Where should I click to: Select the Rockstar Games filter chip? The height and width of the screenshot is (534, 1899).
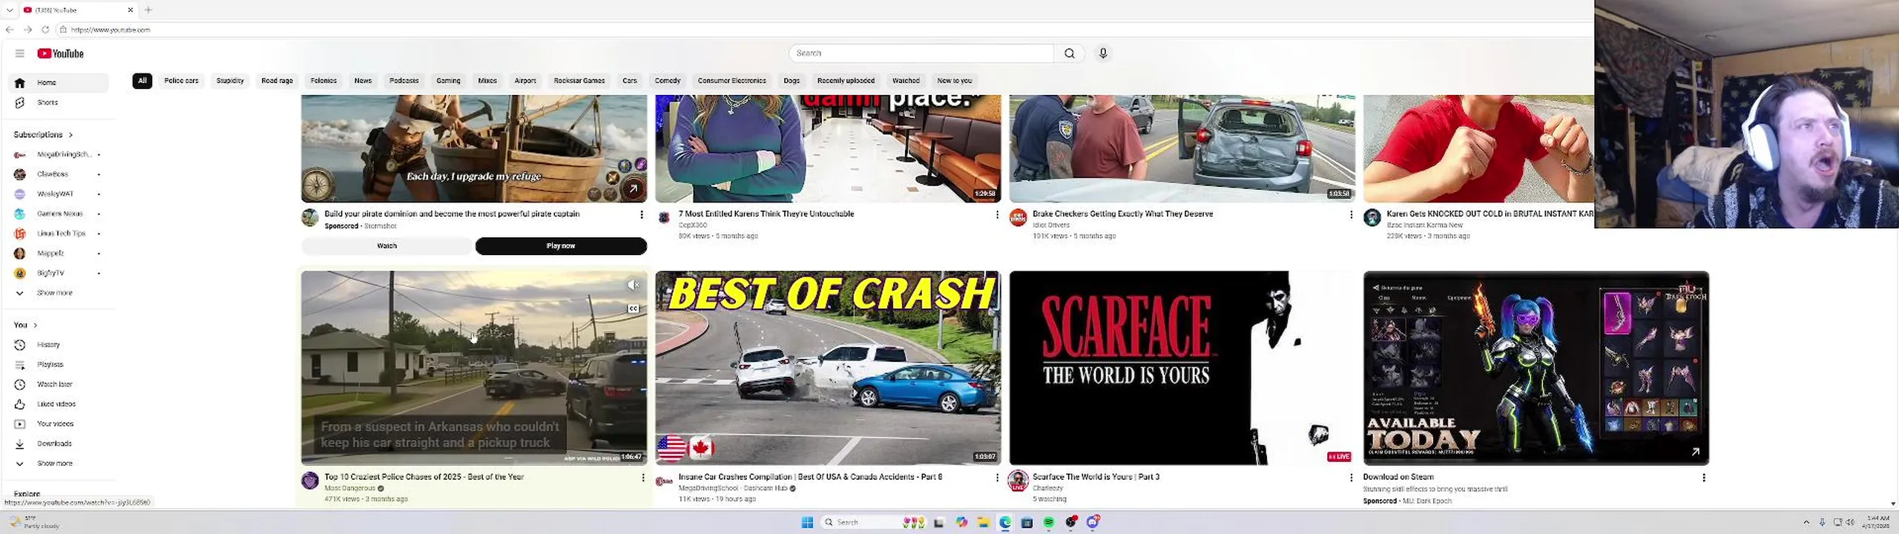click(579, 81)
